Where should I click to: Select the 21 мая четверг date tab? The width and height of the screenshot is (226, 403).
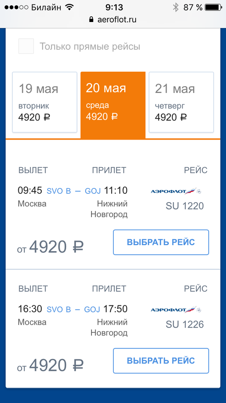(181, 102)
